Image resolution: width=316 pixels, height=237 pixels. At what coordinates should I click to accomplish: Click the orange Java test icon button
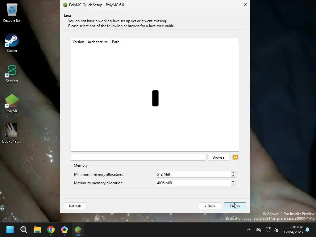click(235, 157)
